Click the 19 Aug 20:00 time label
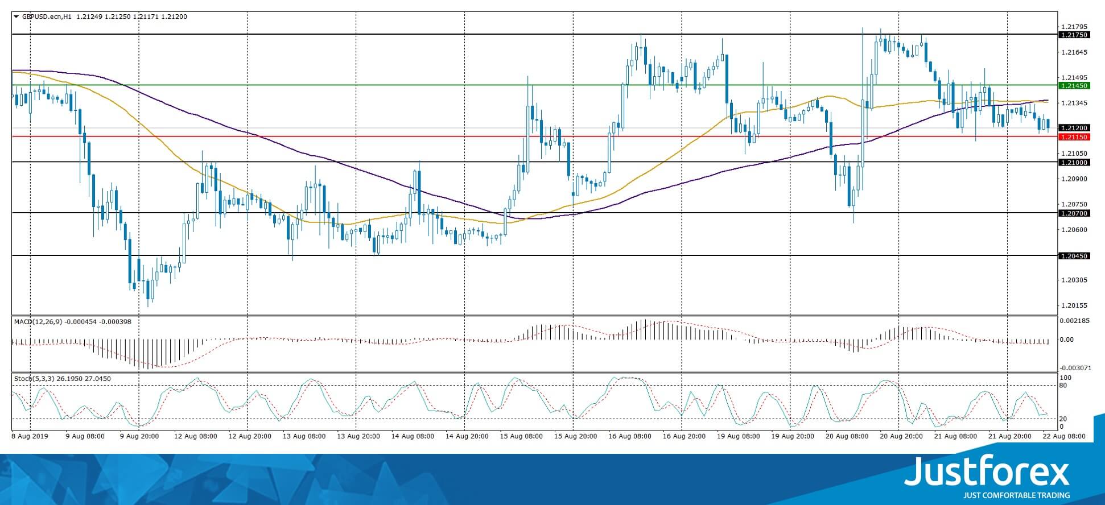1105x505 pixels. (793, 437)
